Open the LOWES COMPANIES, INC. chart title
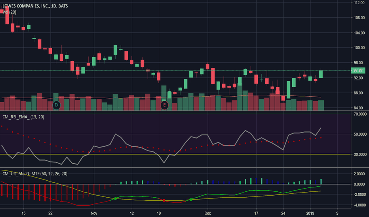The width and height of the screenshot is (369, 217). click(x=35, y=6)
